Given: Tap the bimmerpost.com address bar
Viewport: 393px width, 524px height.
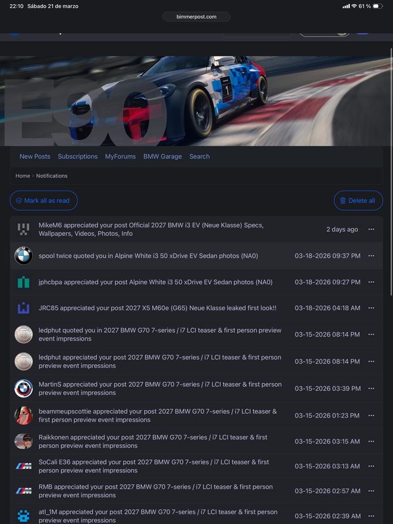Looking at the screenshot, I should click(x=196, y=17).
